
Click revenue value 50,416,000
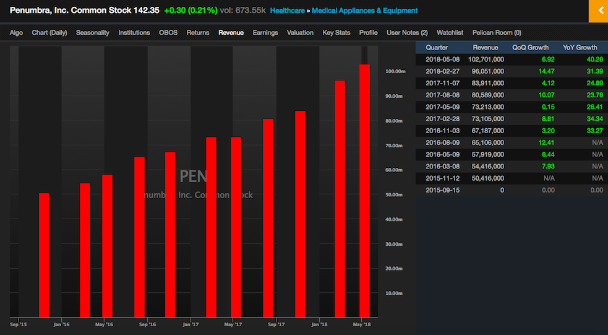488,178
